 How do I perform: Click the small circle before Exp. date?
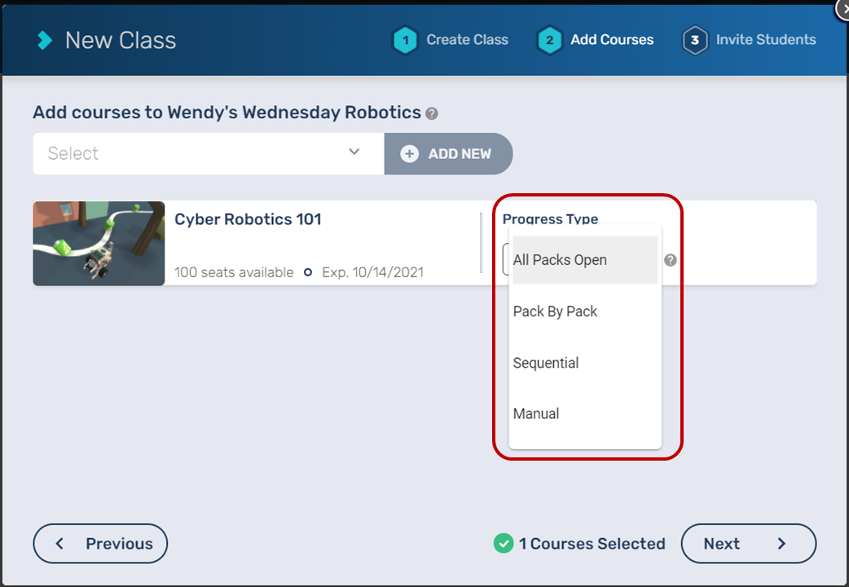pos(308,272)
